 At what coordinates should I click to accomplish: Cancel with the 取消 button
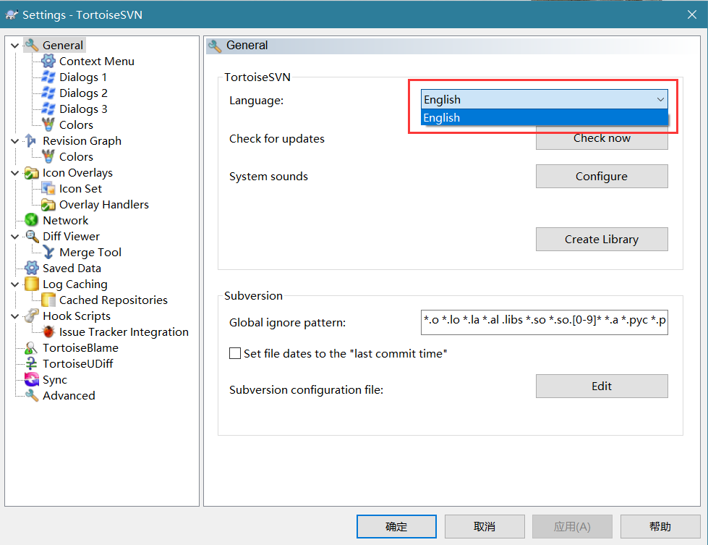click(485, 526)
